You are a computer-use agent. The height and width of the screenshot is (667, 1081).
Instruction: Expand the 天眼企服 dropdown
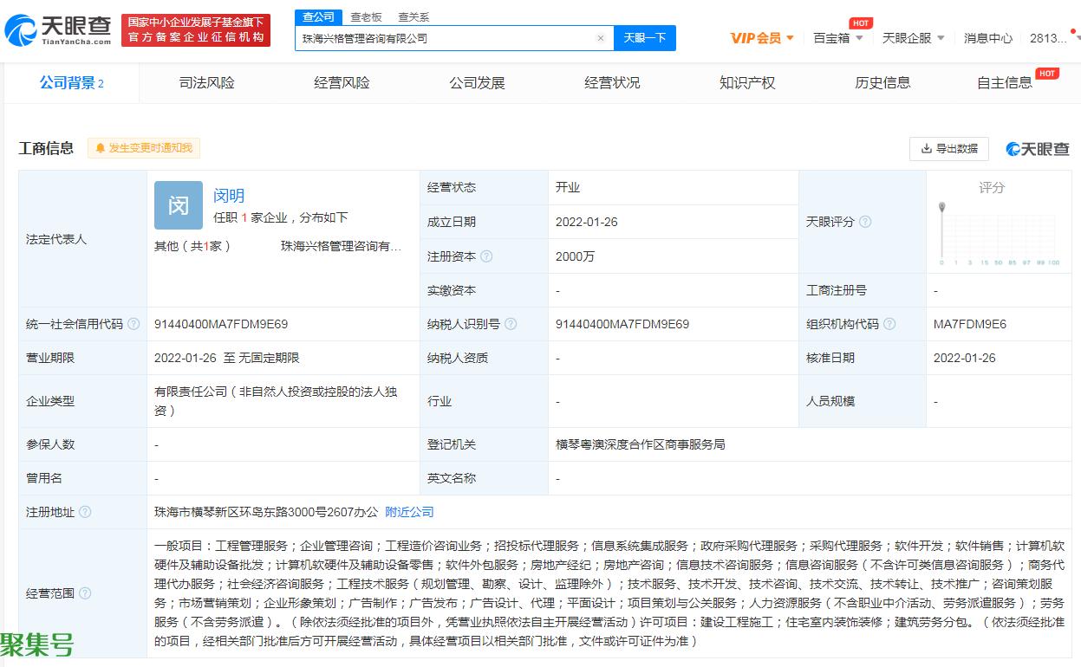[x=913, y=38]
